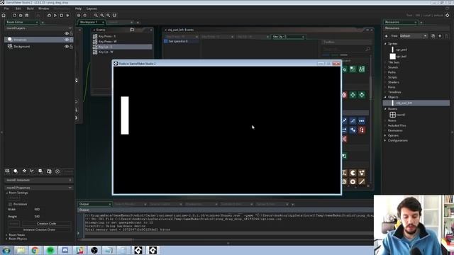This screenshot has height=255, width=454.
Task: Expand the Configurations resource folder
Action: click(x=385, y=140)
